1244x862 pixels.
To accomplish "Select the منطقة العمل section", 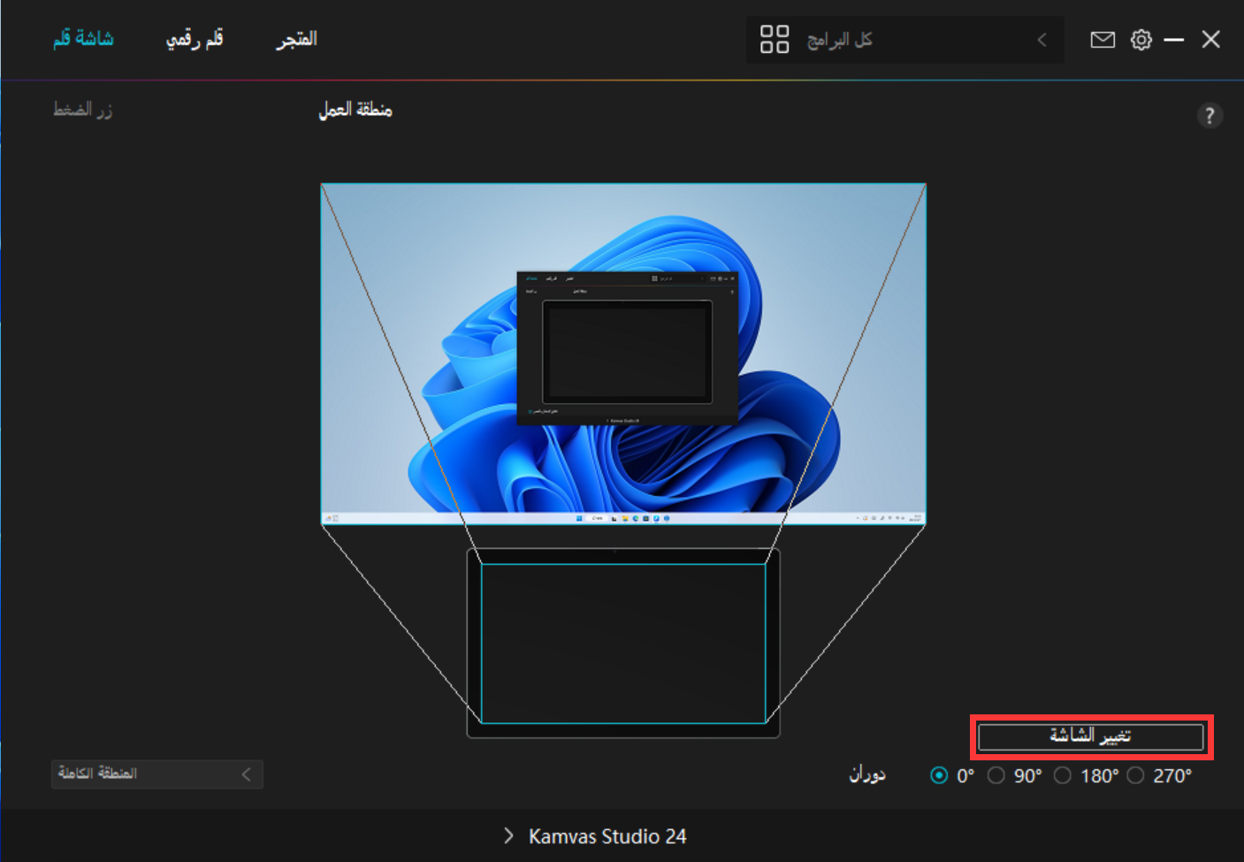I will pos(355,110).
